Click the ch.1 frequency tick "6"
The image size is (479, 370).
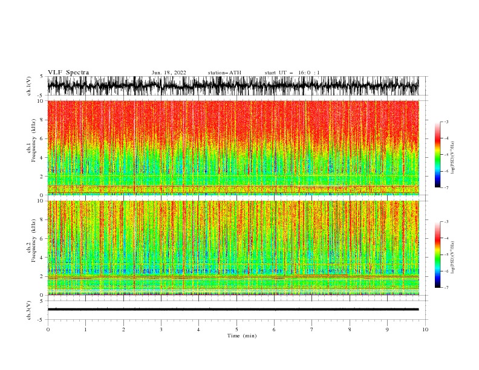[x=42, y=139]
